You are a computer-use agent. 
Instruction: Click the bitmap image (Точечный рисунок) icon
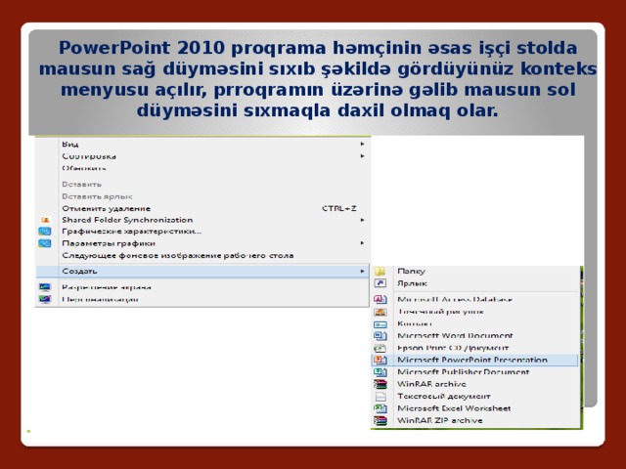click(380, 312)
